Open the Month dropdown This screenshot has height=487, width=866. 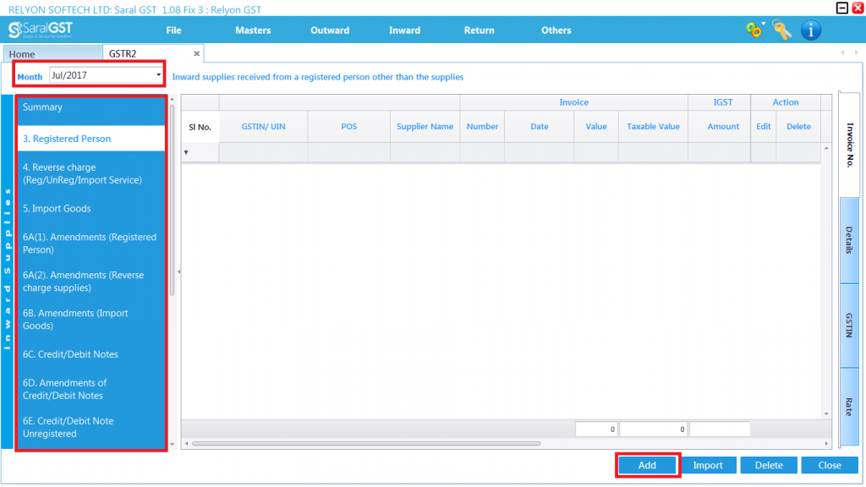point(158,75)
